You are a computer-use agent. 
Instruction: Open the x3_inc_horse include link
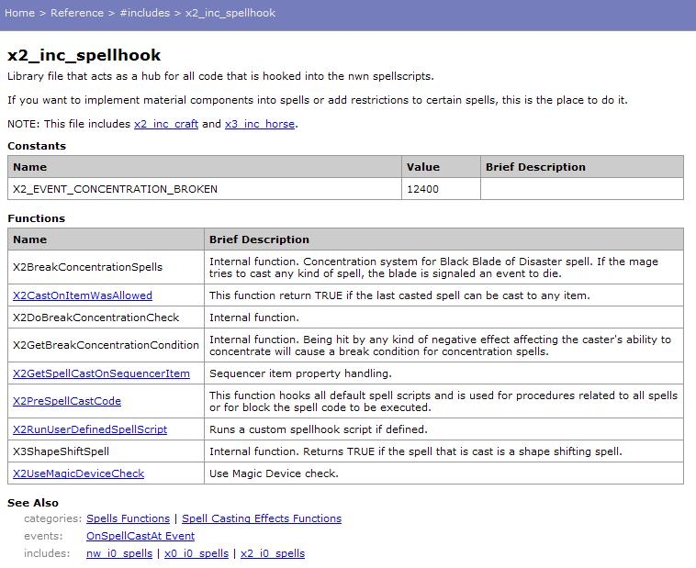click(x=260, y=124)
